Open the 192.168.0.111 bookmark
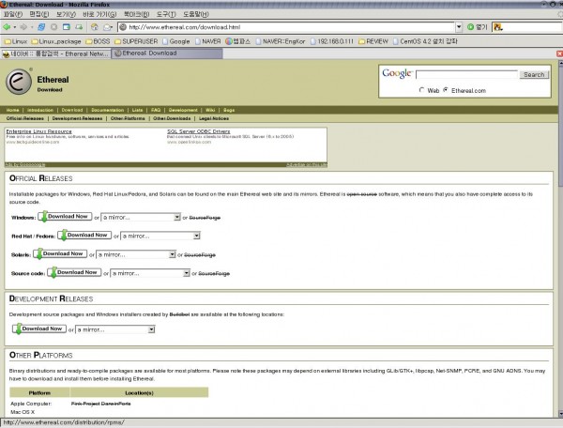Screen dimensions: 563x428 tap(332, 41)
